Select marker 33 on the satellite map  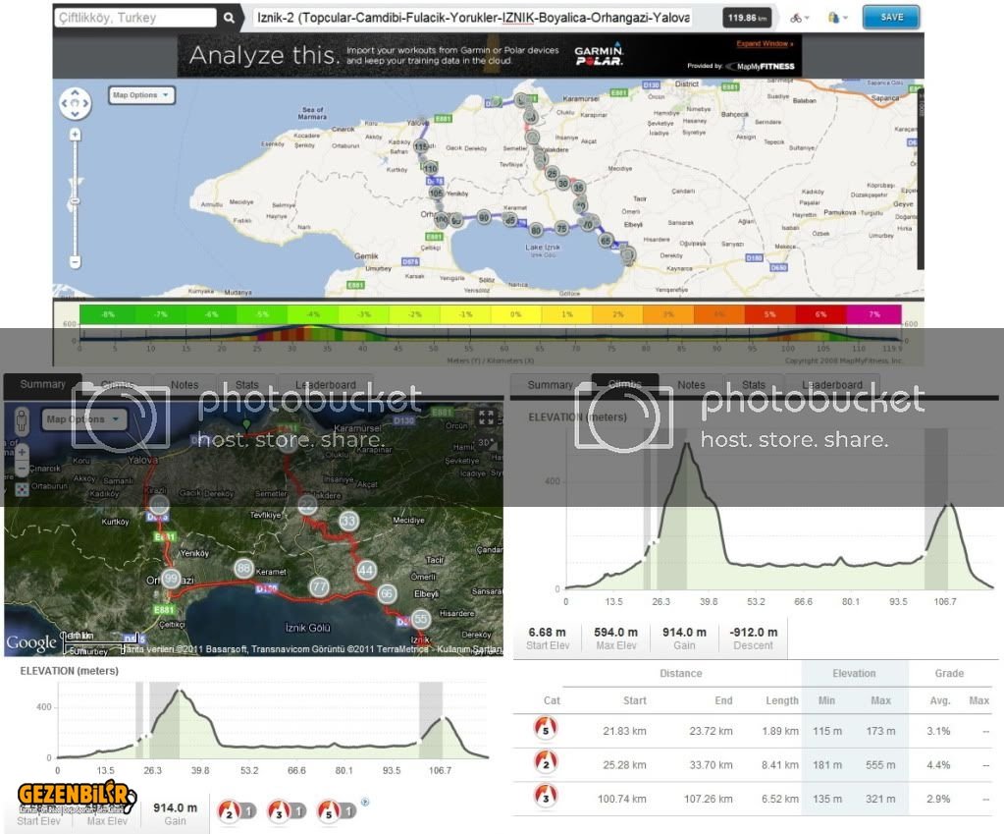[x=348, y=521]
